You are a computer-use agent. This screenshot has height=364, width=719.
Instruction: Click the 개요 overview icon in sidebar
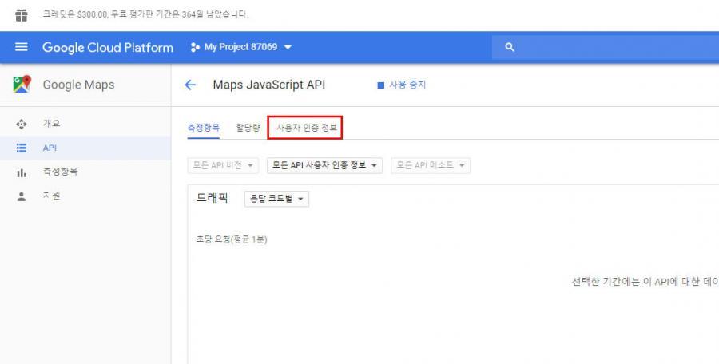tap(22, 124)
